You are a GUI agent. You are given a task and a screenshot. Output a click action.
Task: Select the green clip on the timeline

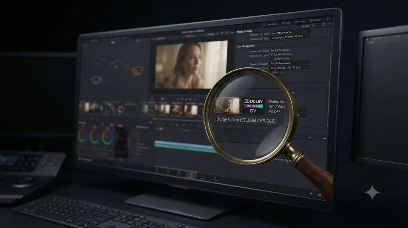pyautogui.click(x=186, y=148)
